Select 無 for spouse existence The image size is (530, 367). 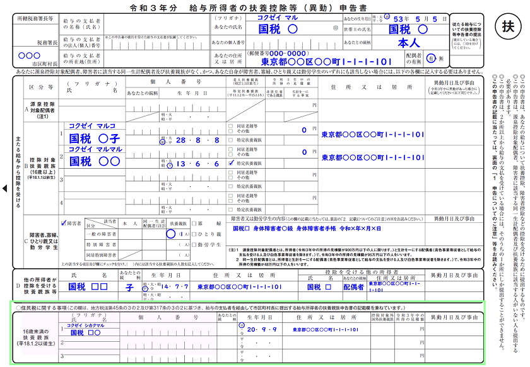tap(441, 58)
